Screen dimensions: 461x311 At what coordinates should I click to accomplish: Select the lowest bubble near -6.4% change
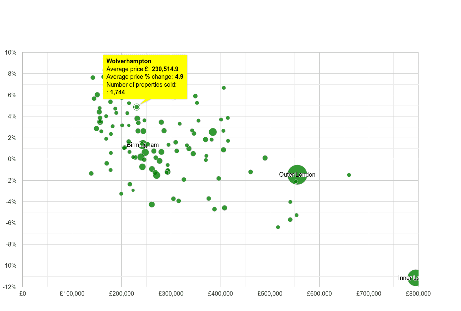click(278, 227)
